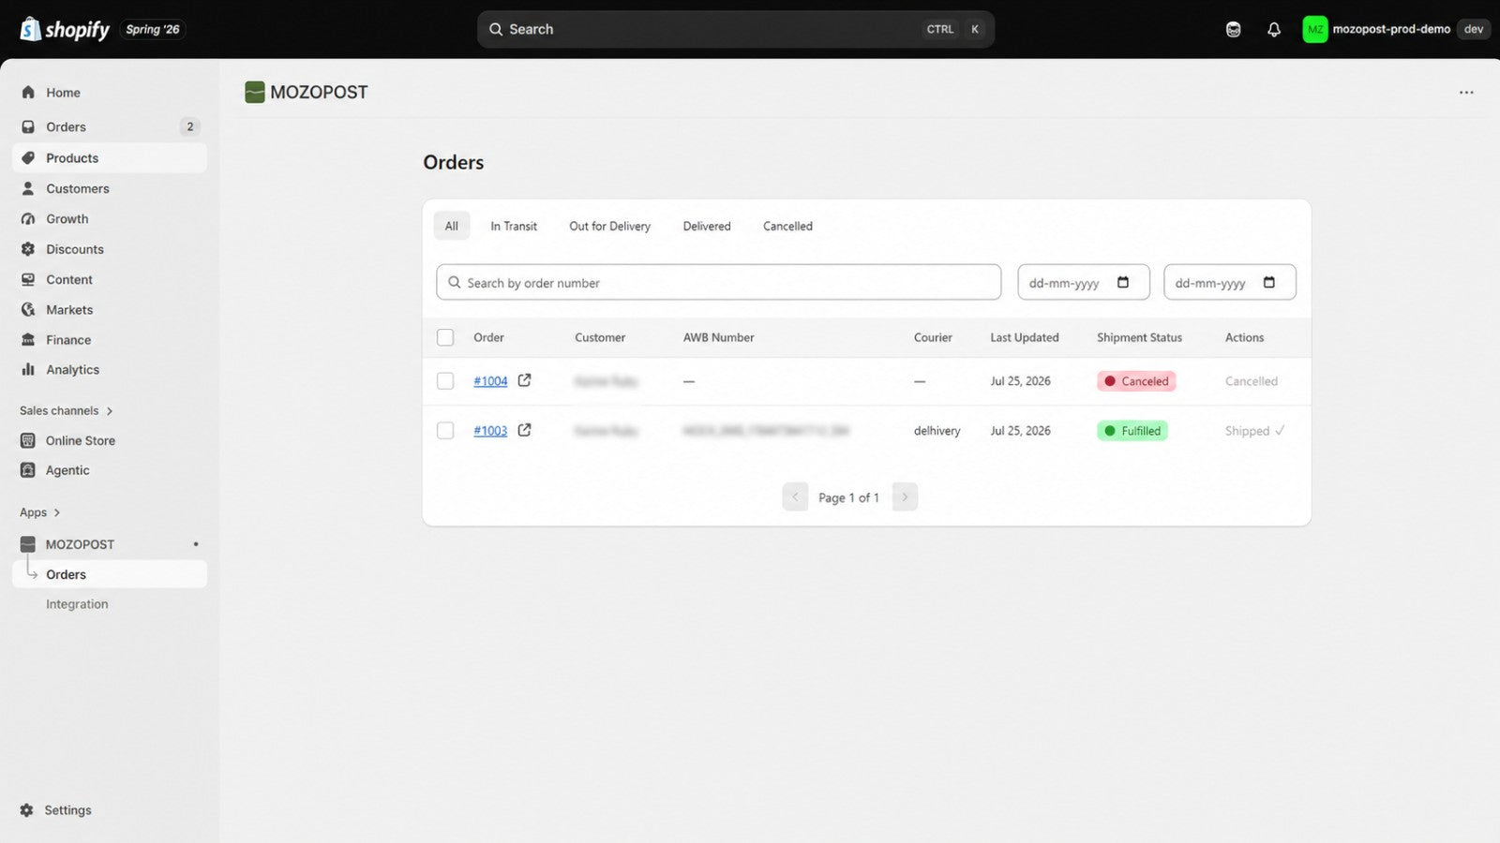Click the AWB Number column header
This screenshot has width=1500, height=843.
(x=718, y=337)
